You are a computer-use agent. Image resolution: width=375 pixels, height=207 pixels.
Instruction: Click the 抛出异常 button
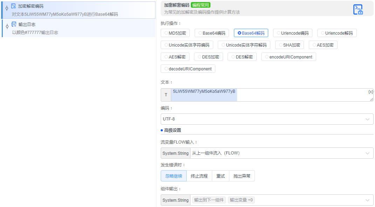[242, 176]
